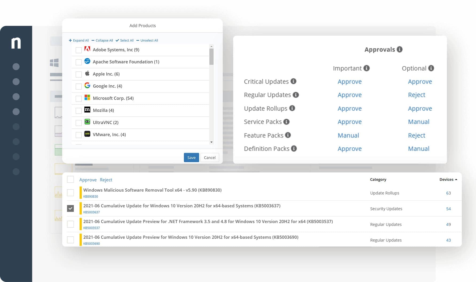
Task: Click the product list vertical scrollbar thumb
Action: tap(211, 57)
